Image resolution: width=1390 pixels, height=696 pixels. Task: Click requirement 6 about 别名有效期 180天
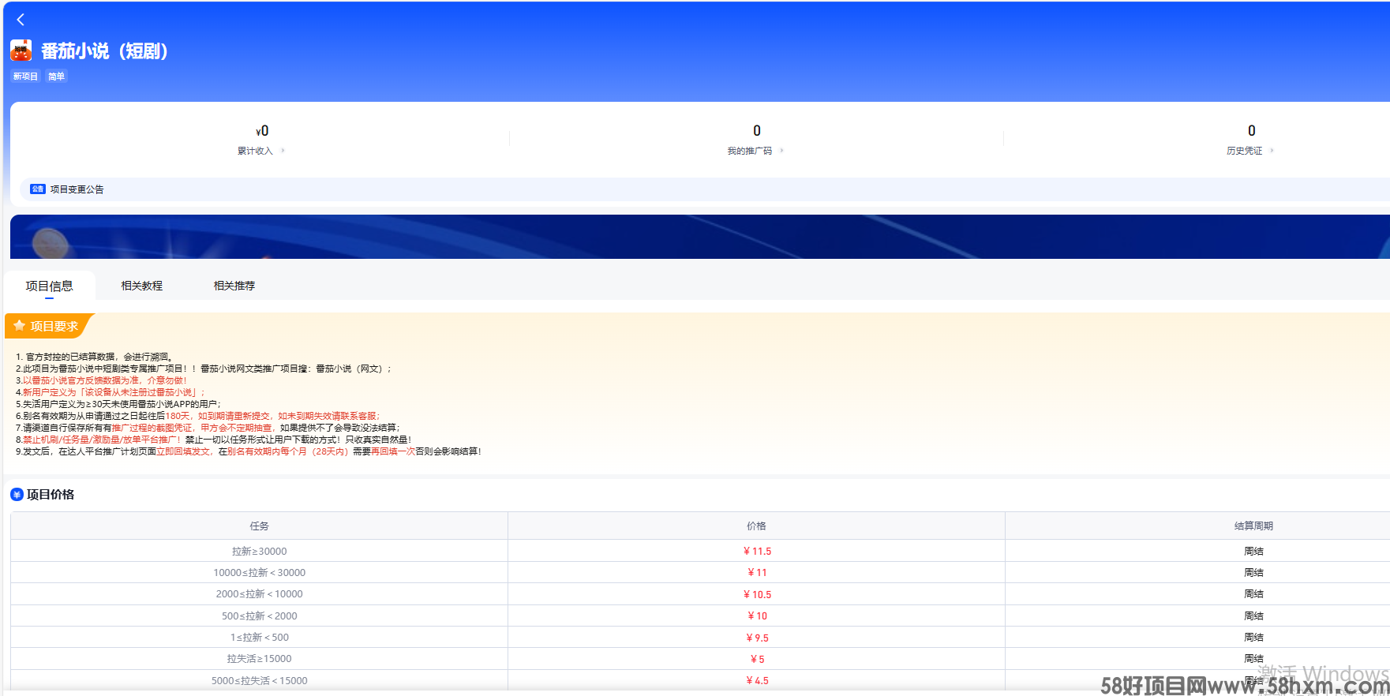point(198,416)
